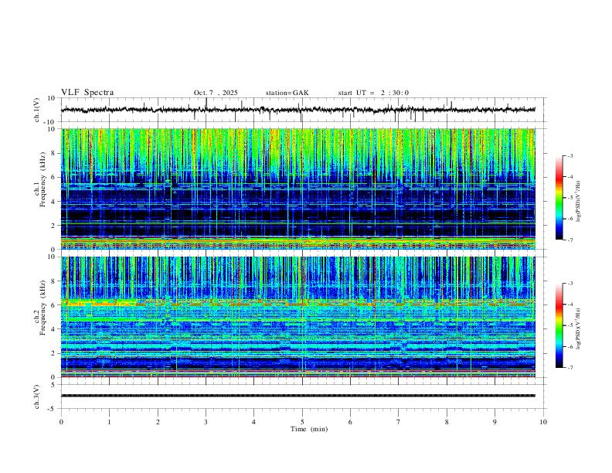Click the 'Time (min)' axis label
The width and height of the screenshot is (612, 473).
point(309,429)
